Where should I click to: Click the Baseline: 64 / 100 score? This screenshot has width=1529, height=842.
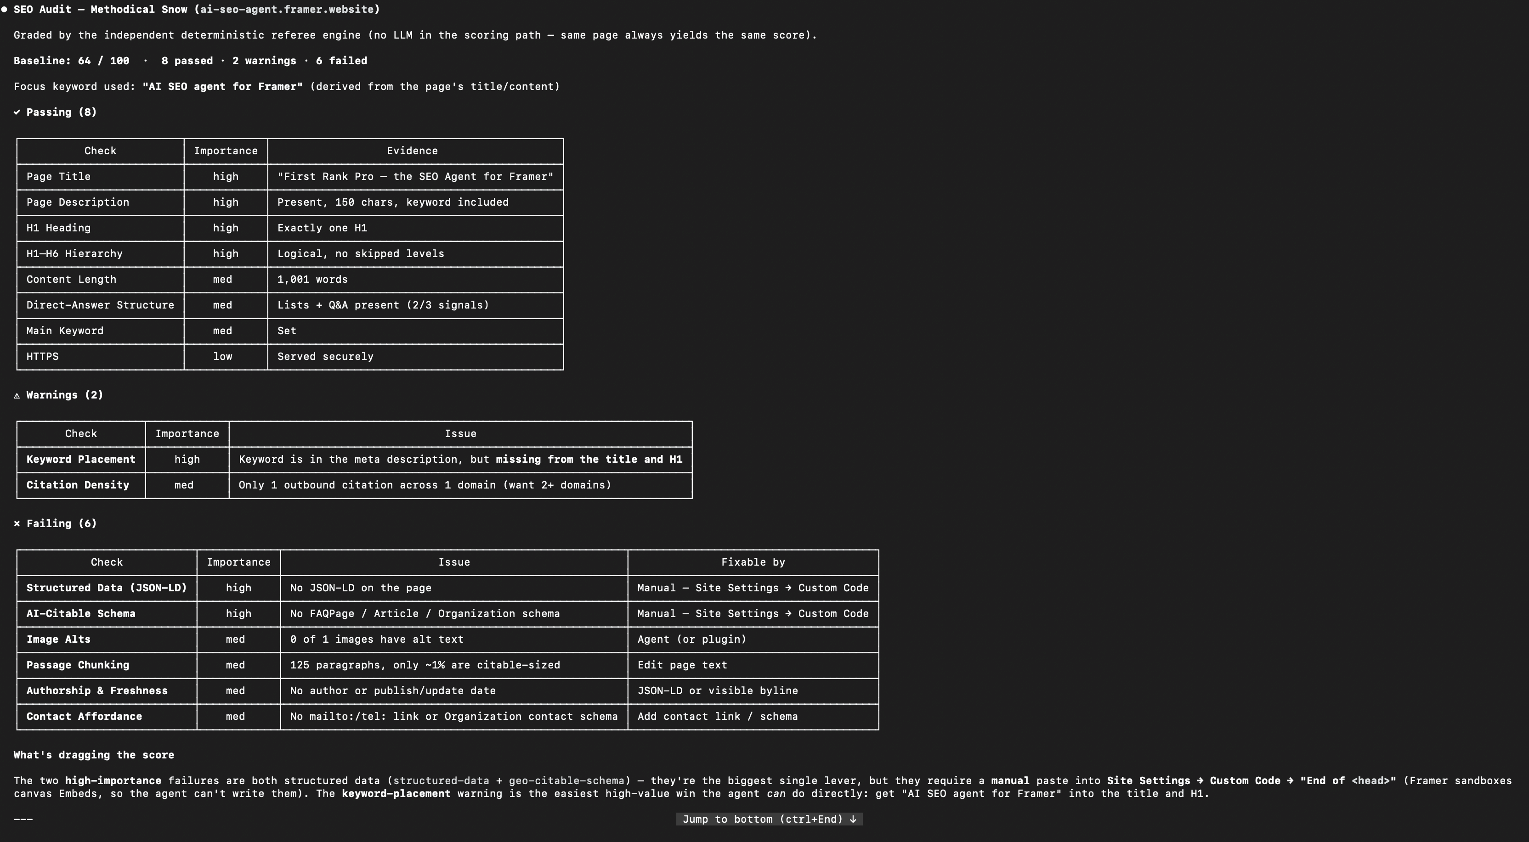tap(71, 61)
